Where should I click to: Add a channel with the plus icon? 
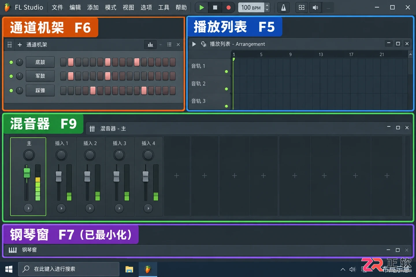pyautogui.click(x=20, y=44)
